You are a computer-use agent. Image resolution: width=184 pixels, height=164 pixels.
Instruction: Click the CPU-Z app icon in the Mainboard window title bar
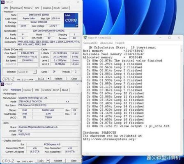point(2,84)
